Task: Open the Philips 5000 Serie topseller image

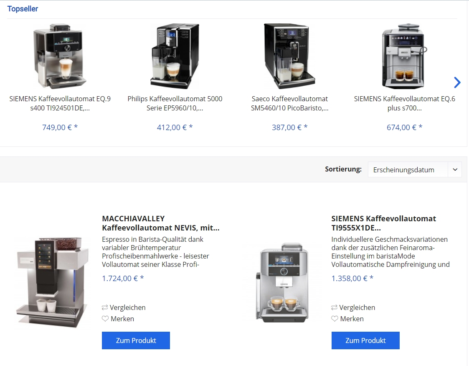Action: point(175,56)
